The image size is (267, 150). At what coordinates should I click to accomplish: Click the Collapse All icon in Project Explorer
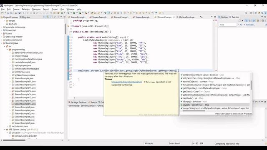pos(44,17)
